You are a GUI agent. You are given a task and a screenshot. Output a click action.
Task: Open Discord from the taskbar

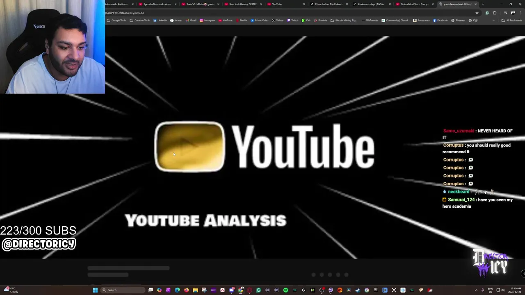coord(232,290)
